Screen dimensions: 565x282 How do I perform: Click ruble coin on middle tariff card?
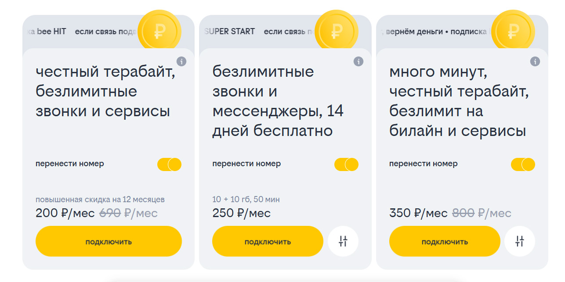[337, 31]
